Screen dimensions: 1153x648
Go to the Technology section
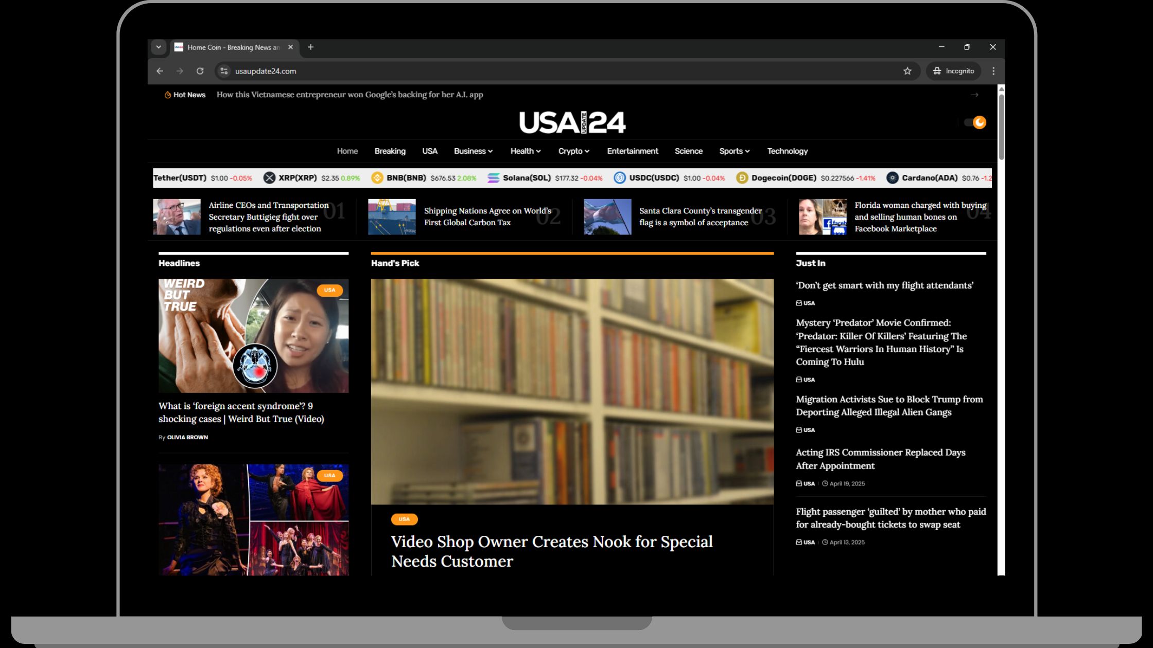(x=787, y=151)
